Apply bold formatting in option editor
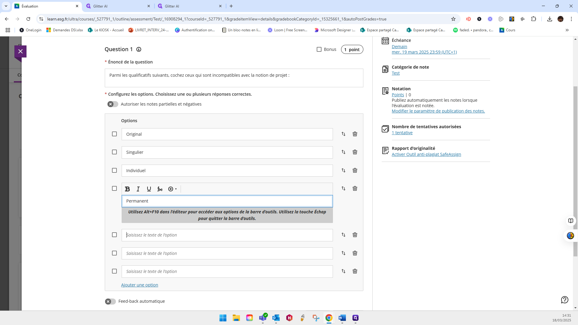Viewport: 578px width, 325px height. [x=127, y=189]
